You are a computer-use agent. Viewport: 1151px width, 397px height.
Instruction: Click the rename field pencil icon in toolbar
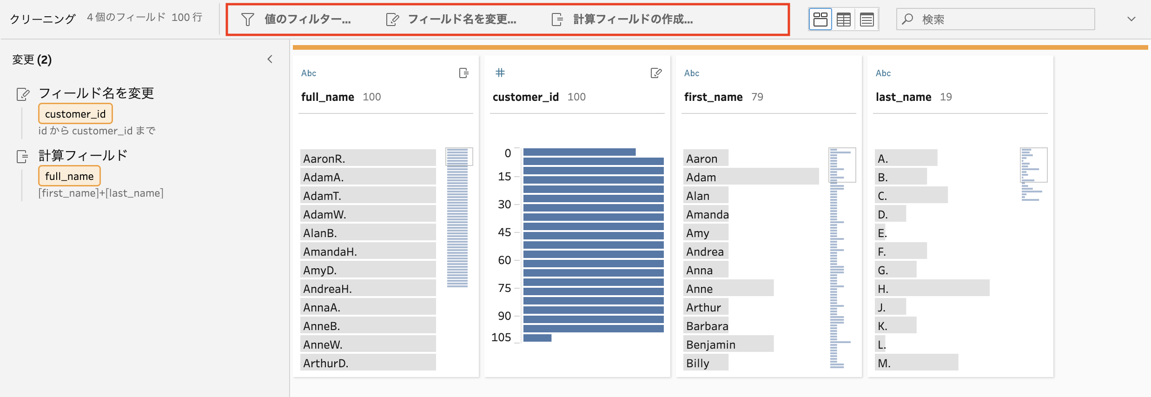click(x=393, y=20)
